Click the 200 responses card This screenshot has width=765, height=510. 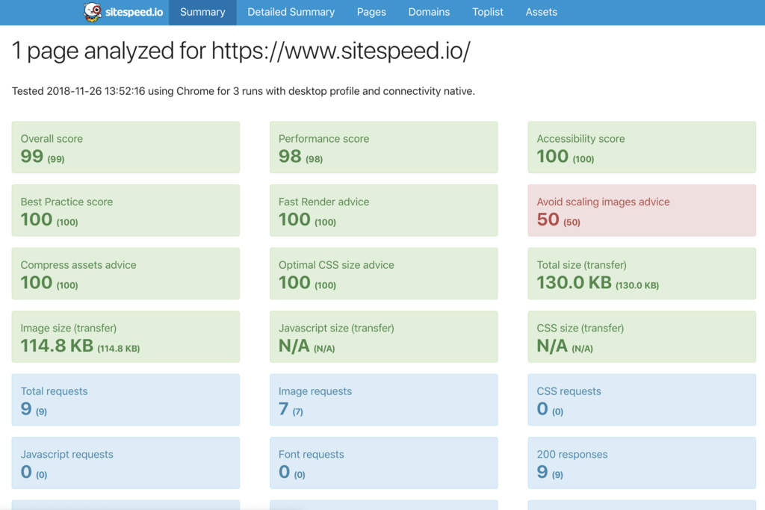(642, 463)
